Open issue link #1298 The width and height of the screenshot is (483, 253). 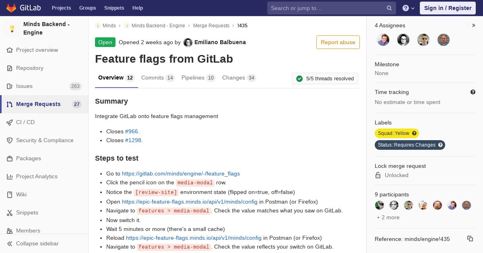[133, 140]
